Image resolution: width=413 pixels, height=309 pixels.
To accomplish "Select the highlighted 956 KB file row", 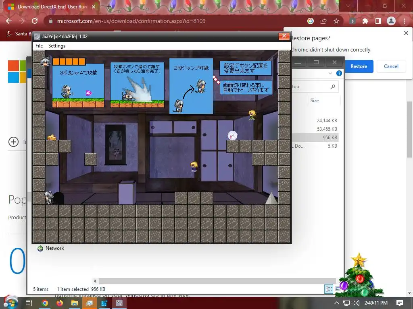I will tap(315, 138).
